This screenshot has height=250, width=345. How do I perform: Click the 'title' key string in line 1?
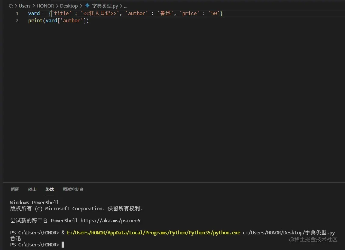point(61,14)
